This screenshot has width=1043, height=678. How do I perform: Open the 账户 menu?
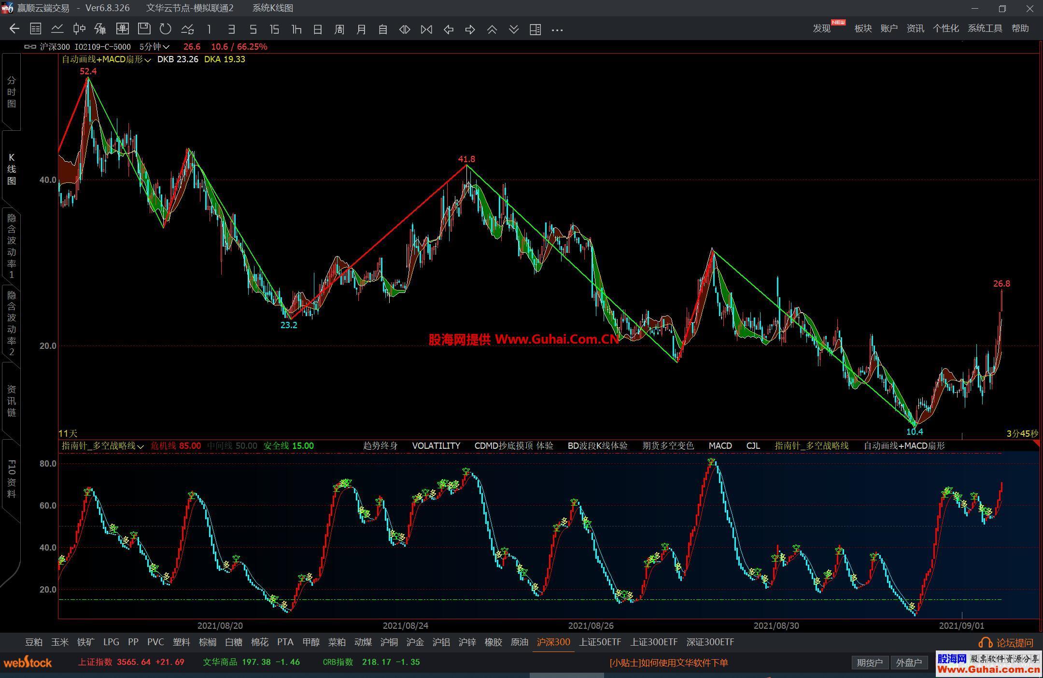[888, 28]
